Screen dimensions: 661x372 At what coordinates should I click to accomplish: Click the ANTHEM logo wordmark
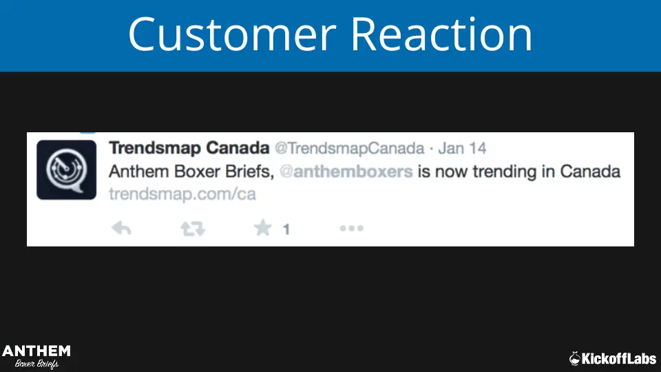pyautogui.click(x=36, y=351)
